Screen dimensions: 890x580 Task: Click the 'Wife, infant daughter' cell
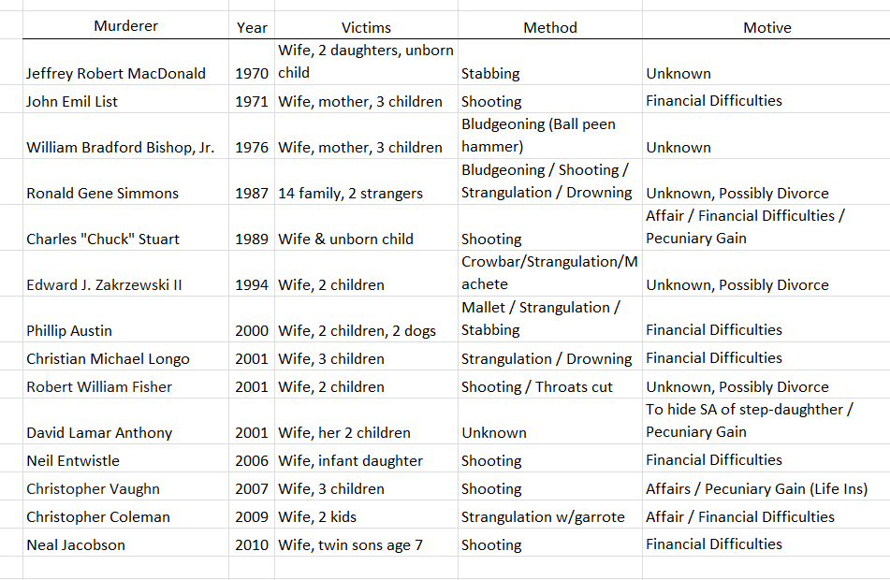350,460
